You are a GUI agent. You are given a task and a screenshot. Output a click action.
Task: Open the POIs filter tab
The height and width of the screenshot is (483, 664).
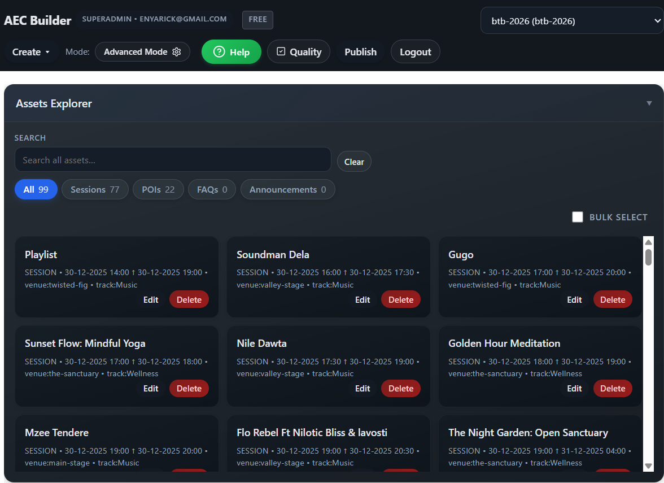158,189
